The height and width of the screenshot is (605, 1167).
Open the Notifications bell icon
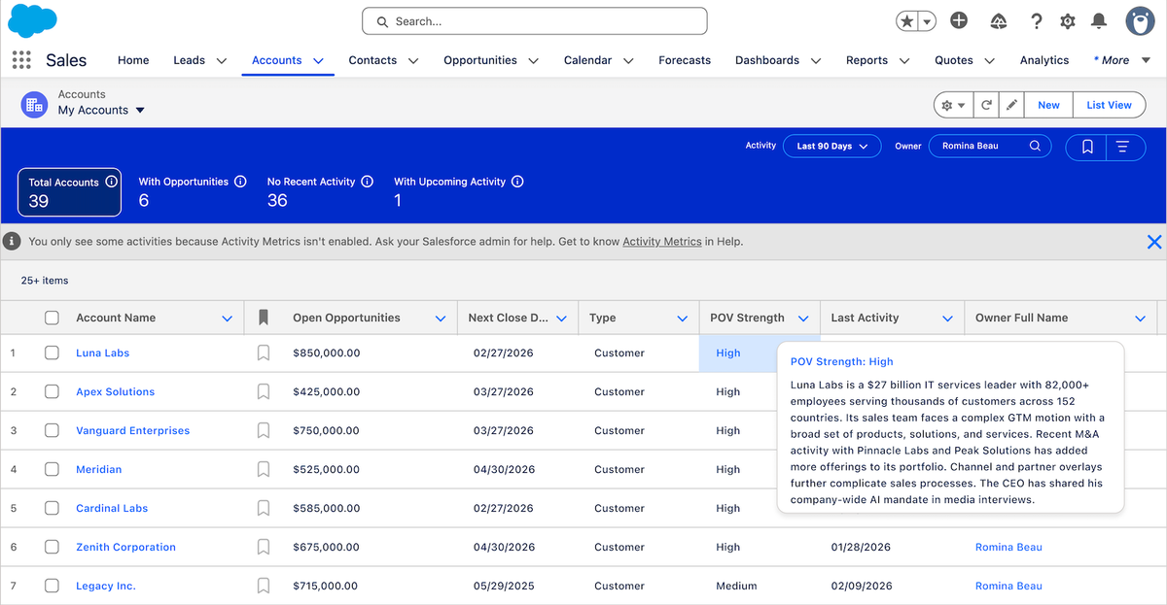(x=1099, y=20)
